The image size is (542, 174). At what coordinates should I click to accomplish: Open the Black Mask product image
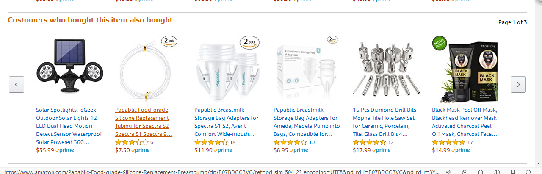(x=465, y=68)
